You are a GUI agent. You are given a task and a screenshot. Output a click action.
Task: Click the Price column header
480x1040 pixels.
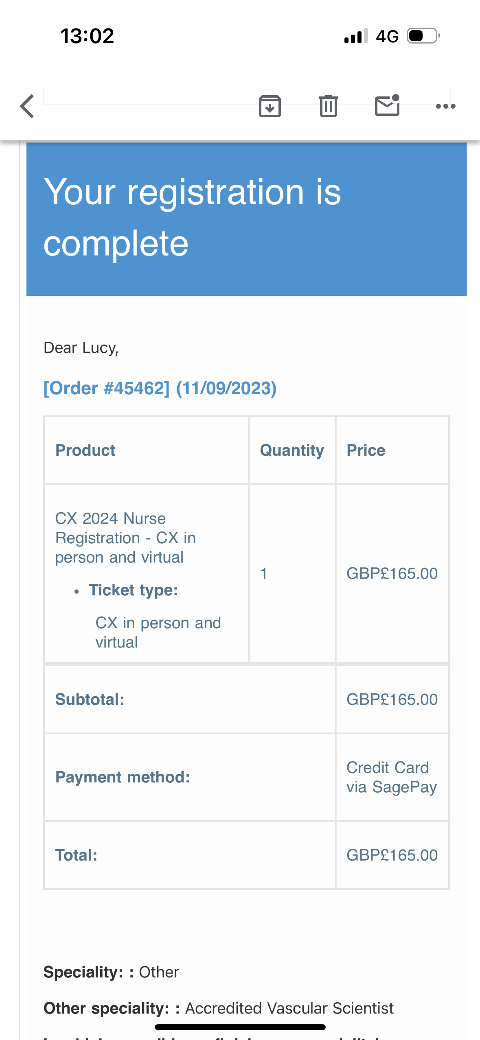[x=366, y=450]
